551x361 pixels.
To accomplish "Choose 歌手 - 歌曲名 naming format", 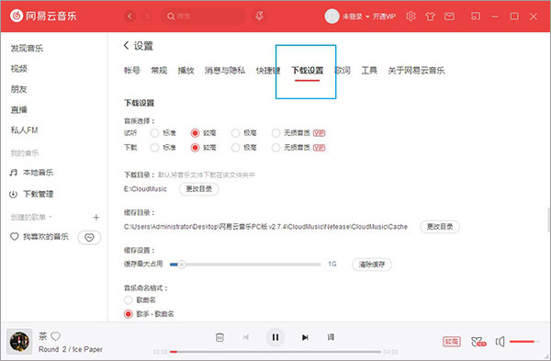I will pyautogui.click(x=129, y=314).
